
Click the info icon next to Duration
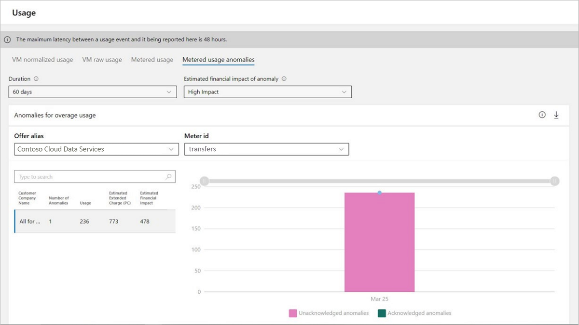coord(36,79)
